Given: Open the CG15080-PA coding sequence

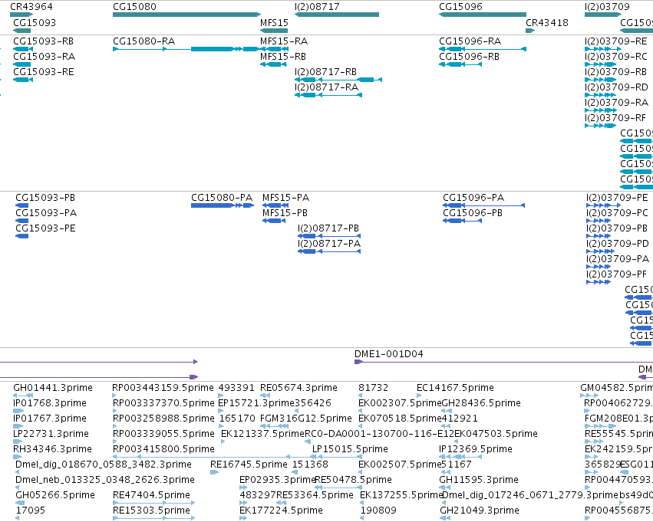Looking at the screenshot, I should pyautogui.click(x=223, y=205).
